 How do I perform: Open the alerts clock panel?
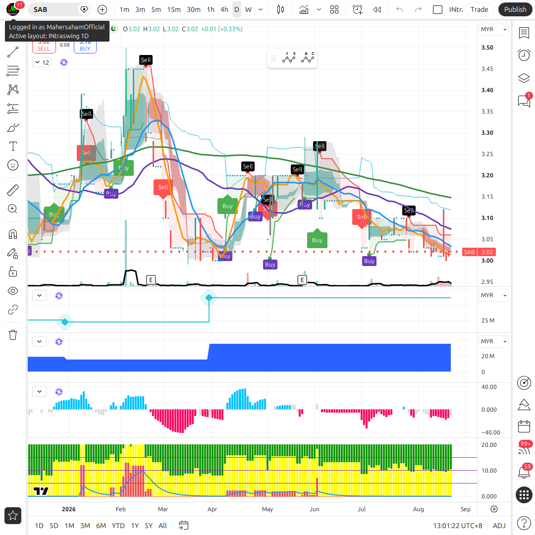coord(524,55)
